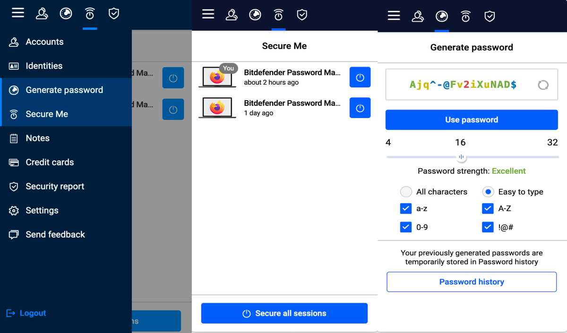Toggle !@# symbols checkbox
The height and width of the screenshot is (333, 567).
tap(488, 227)
